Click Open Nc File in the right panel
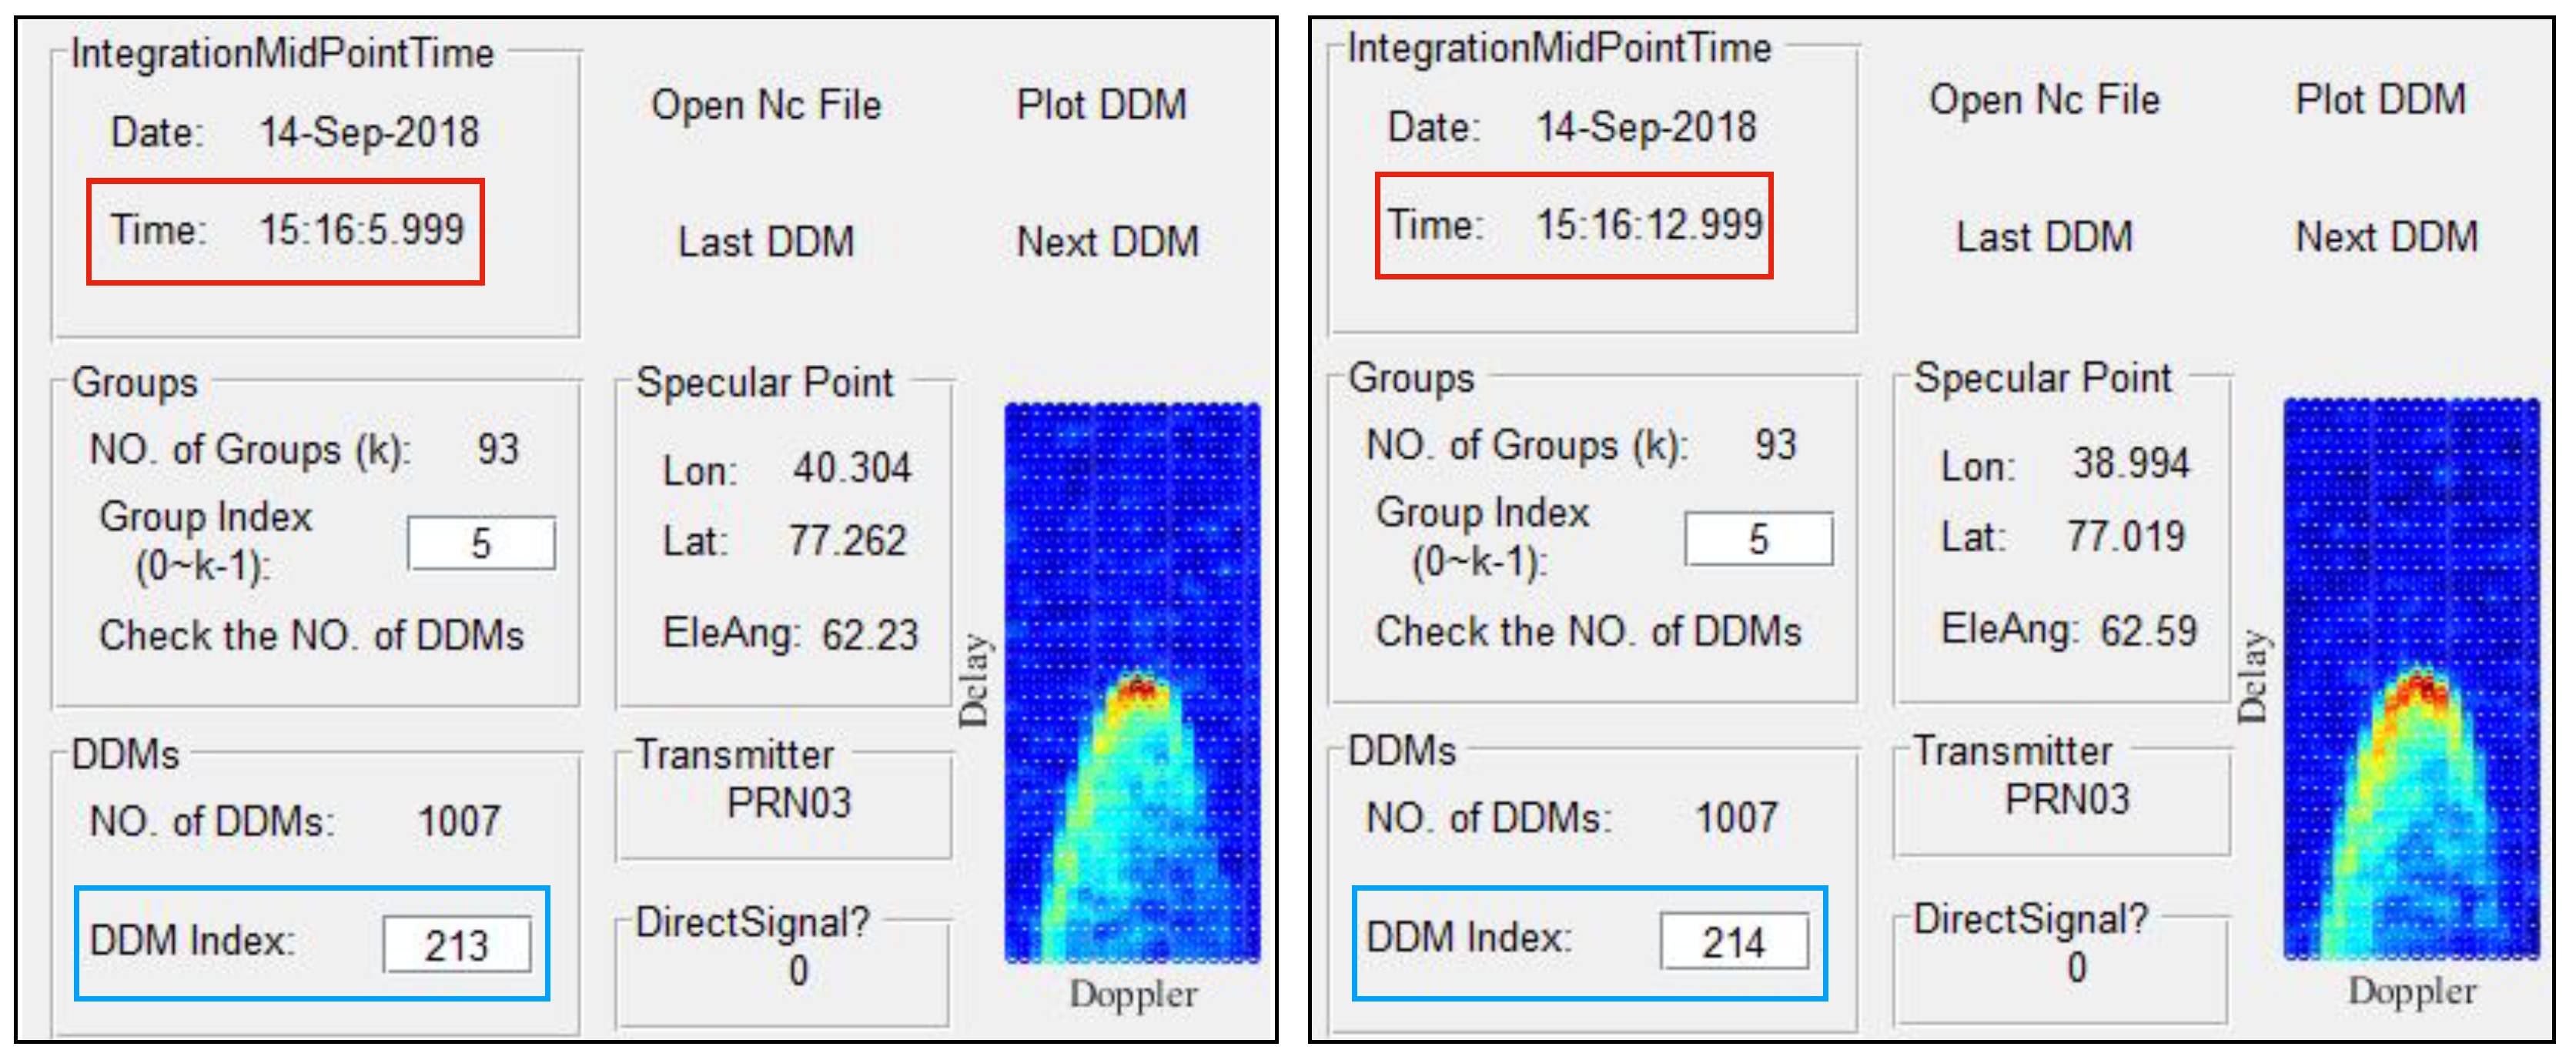The image size is (2576, 1060). point(2046,100)
